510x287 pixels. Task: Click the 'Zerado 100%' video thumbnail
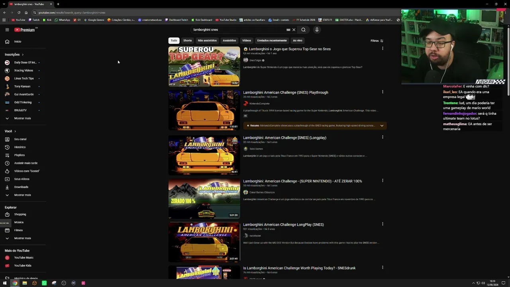[x=204, y=199]
